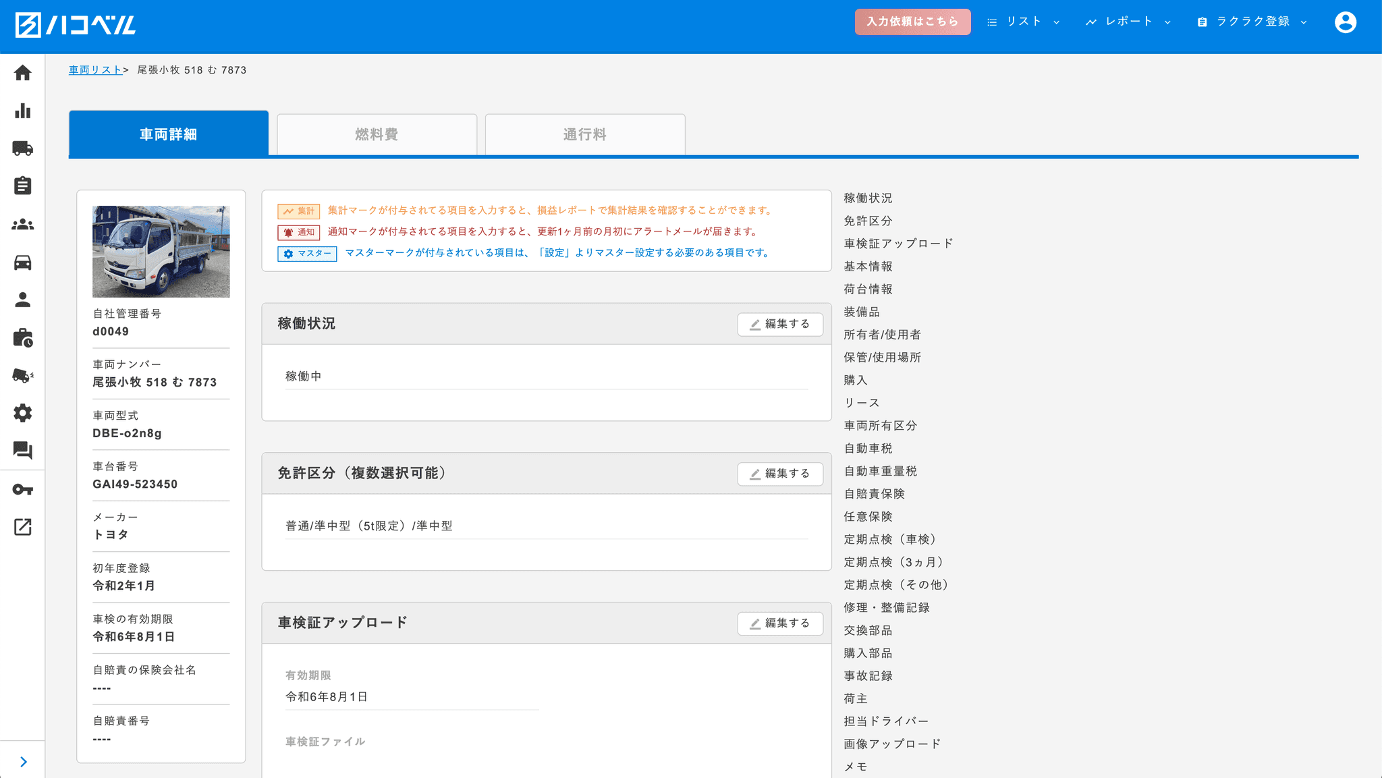Click the group people icon
This screenshot has width=1382, height=778.
(22, 224)
